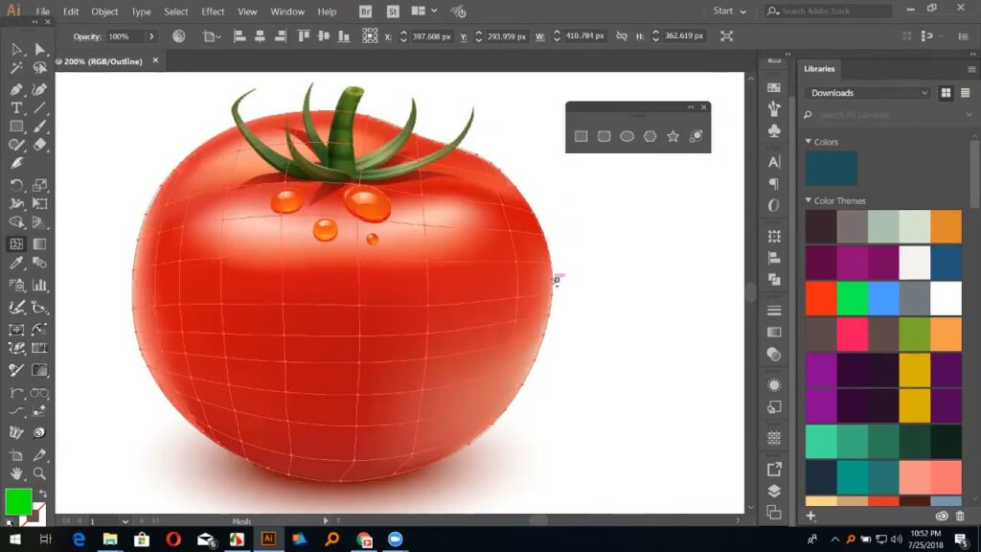Screen dimensions: 981x552
Task: Open the arrange documents dropdown arrow
Action: tap(434, 11)
